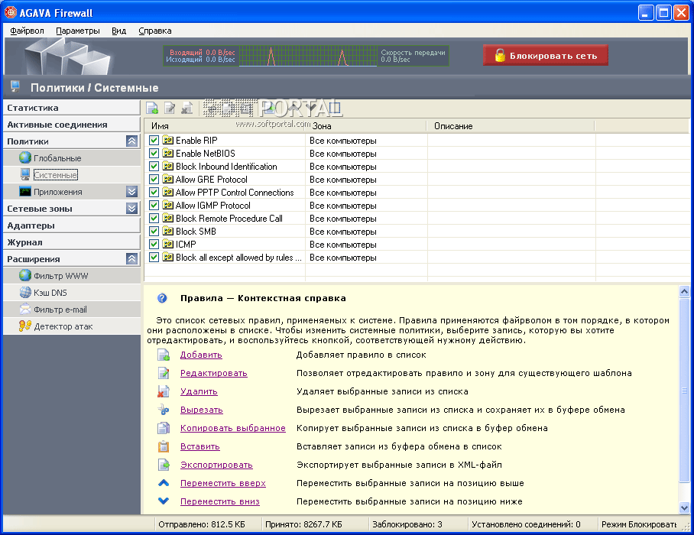694x535 pixels.
Task: Open the WWW filter extension (Фильтр WWW)
Action: 60,276
